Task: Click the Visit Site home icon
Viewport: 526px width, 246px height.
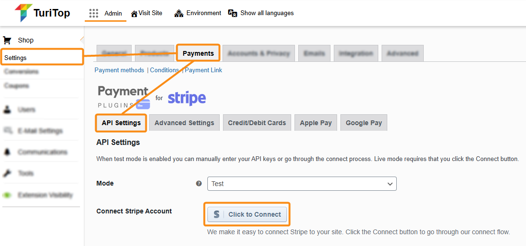Action: (x=134, y=13)
